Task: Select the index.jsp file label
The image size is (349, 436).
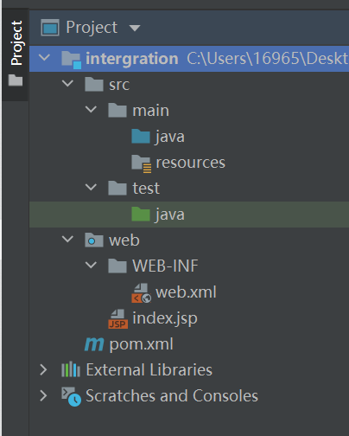Action: click(165, 318)
